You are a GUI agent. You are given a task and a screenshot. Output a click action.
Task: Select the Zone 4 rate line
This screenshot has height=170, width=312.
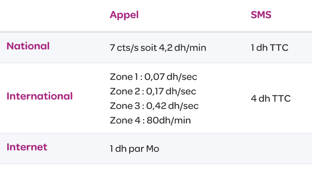click(150, 120)
